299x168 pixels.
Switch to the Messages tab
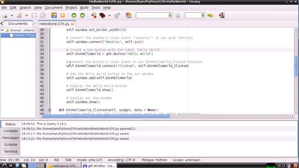(x=11, y=138)
